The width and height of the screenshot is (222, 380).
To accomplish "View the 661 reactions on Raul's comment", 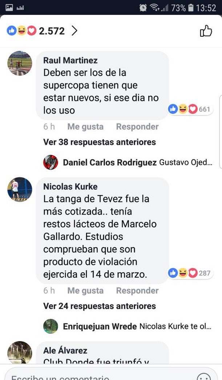I will coord(190,109).
